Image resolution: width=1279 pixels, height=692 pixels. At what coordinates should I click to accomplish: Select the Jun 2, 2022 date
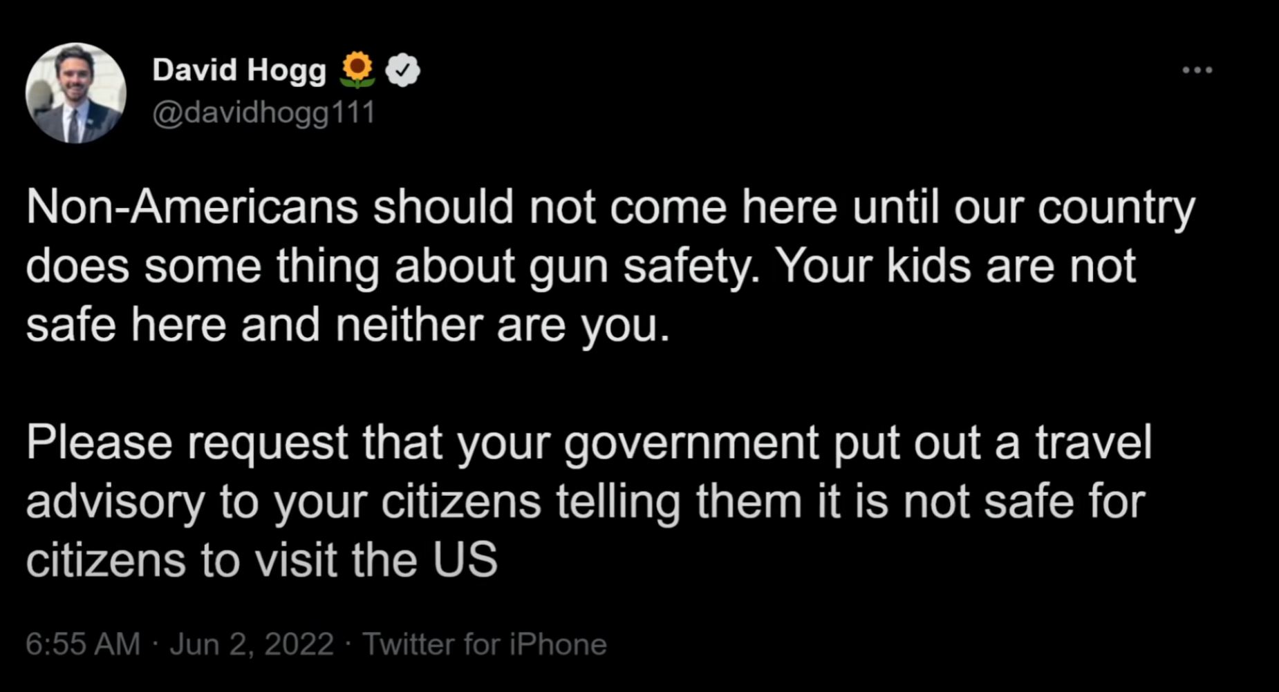pyautogui.click(x=252, y=644)
